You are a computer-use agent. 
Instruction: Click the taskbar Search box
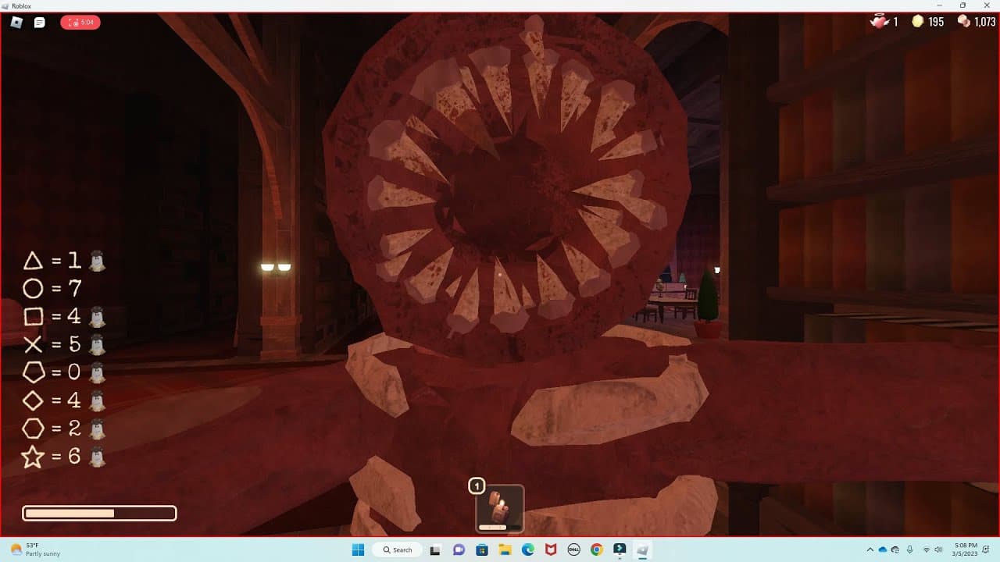tap(396, 550)
